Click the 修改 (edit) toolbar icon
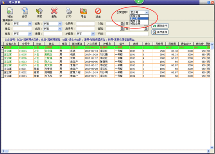This screenshot has width=215, height=154. pos(25,11)
